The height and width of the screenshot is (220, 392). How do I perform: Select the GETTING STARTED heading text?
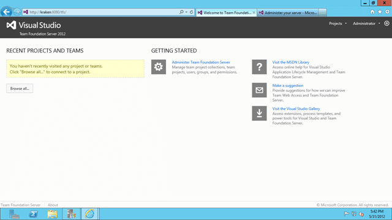click(x=174, y=51)
